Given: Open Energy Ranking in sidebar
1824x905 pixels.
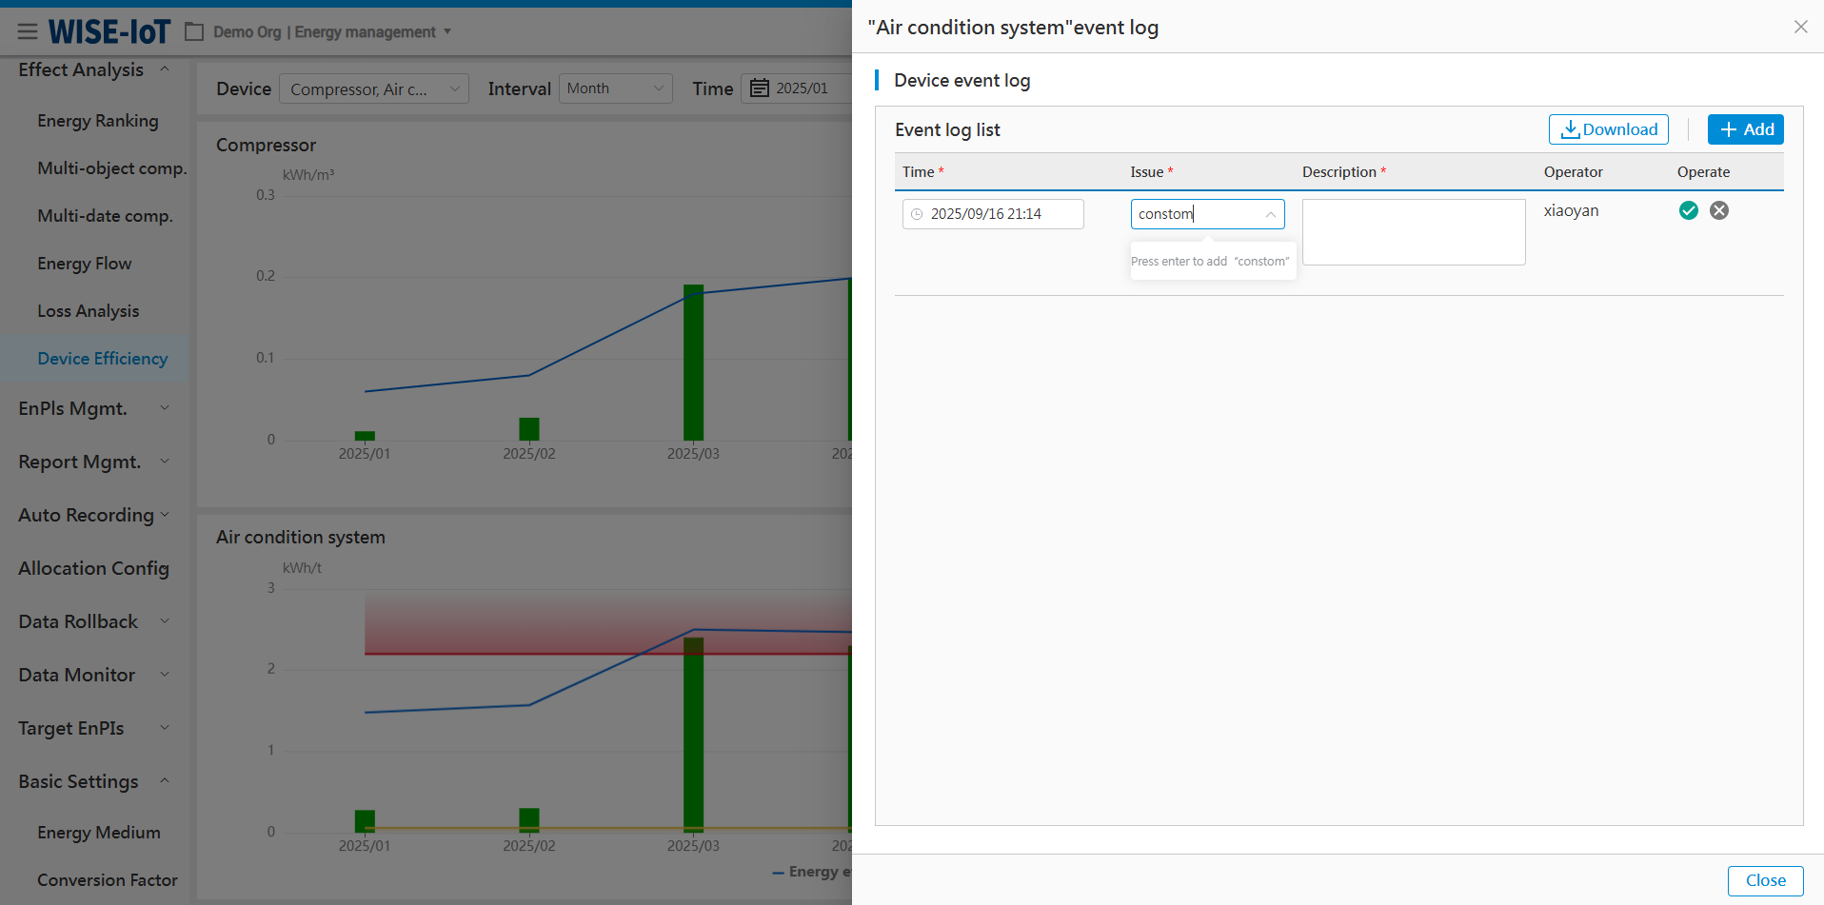Looking at the screenshot, I should click(97, 121).
